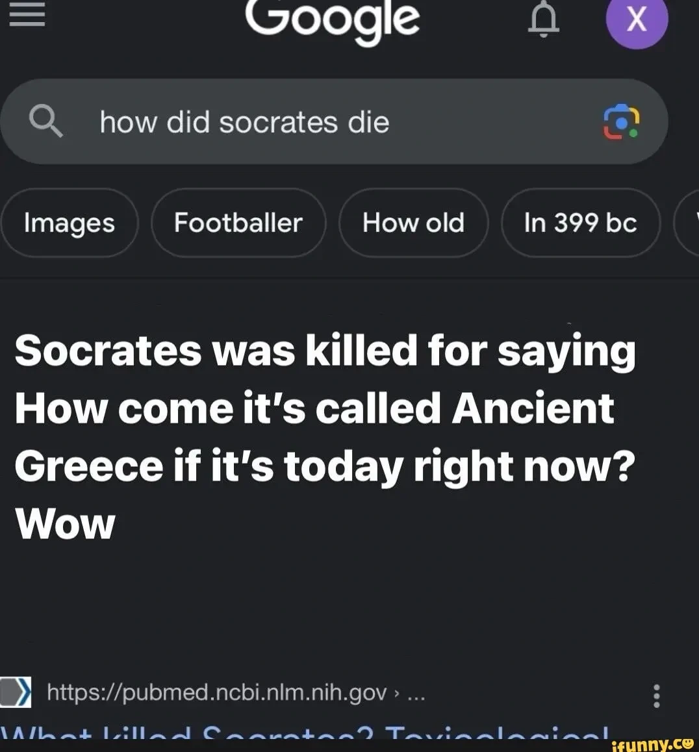This screenshot has height=752, width=699.
Task: Open vertical three-dot menu for PubMed result
Action: [x=657, y=695]
